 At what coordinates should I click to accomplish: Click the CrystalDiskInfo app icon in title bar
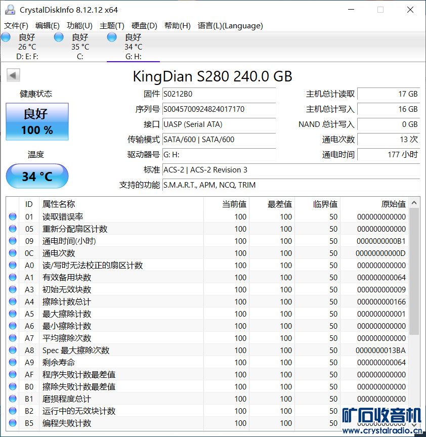10,10
